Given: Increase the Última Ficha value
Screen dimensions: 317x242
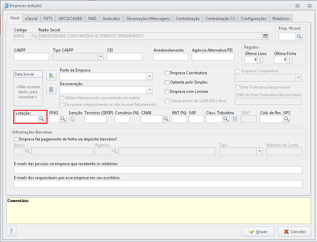Looking at the screenshot, I should [289, 58].
